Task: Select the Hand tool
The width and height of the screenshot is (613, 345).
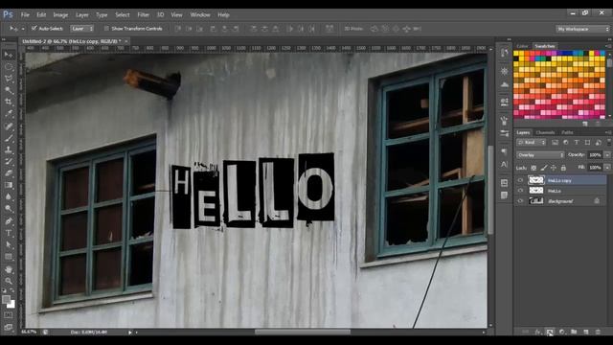Action: pyautogui.click(x=9, y=269)
